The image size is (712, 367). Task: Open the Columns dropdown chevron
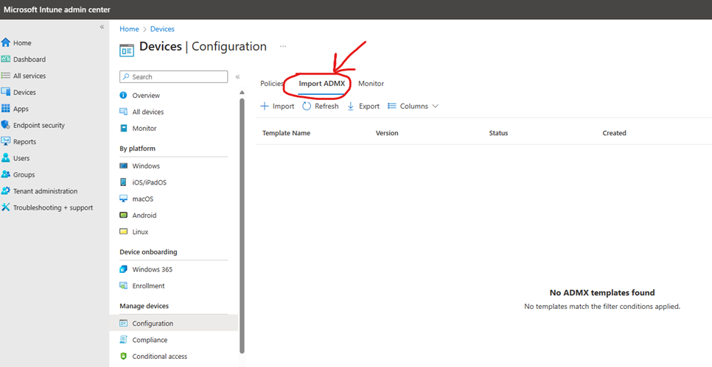point(435,106)
